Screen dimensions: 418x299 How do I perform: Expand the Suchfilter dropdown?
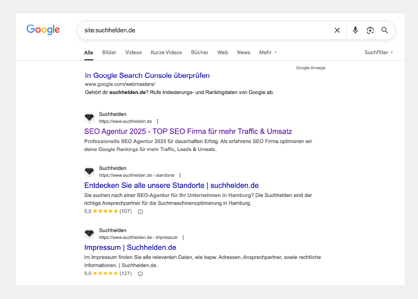(379, 52)
